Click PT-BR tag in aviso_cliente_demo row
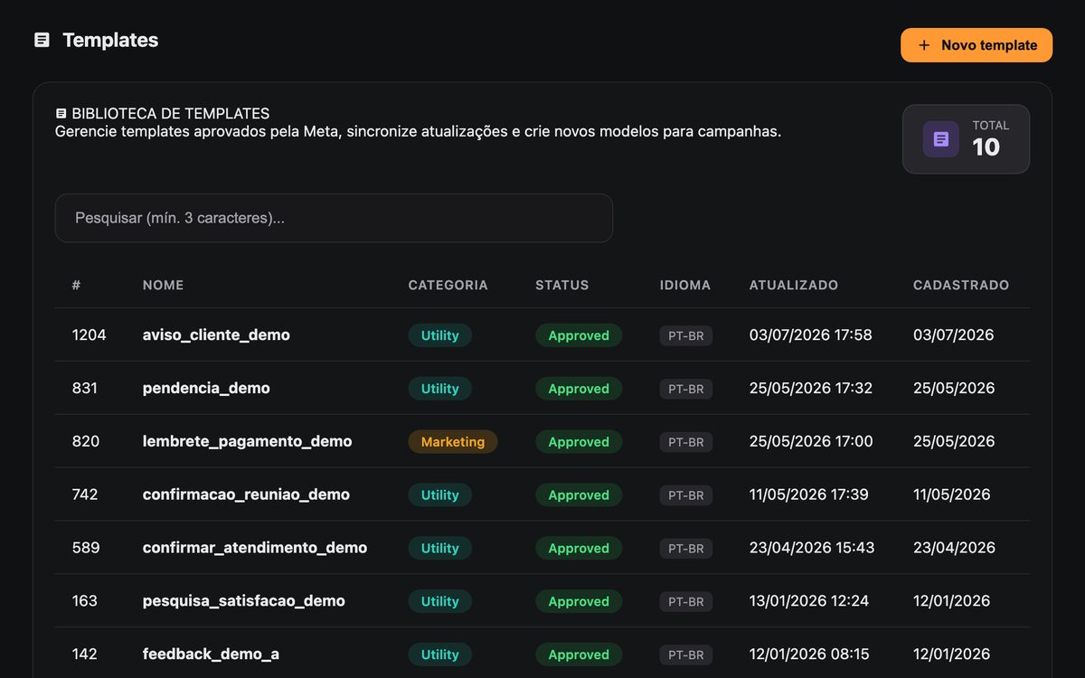 coord(686,335)
